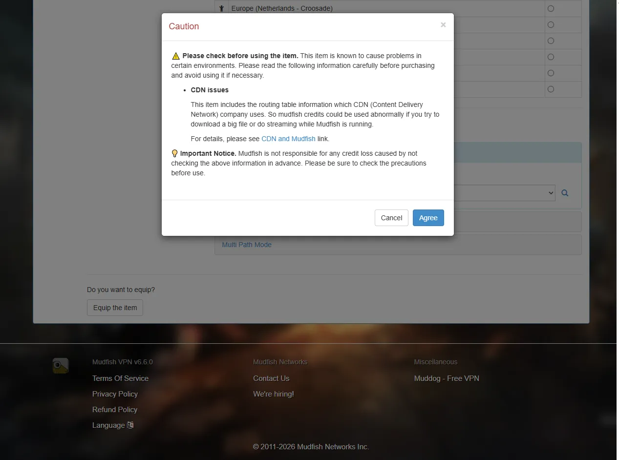Click the yellow warning triangle icon
The height and width of the screenshot is (460, 619).
[176, 56]
